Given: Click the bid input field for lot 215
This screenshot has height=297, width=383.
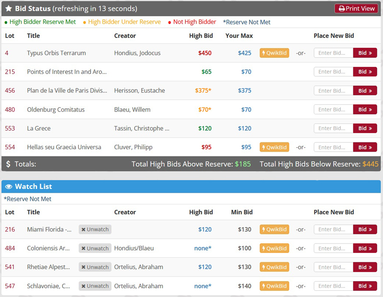Looking at the screenshot, I should 333,72.
